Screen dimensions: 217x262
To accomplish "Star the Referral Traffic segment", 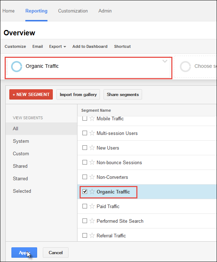I will click(x=92, y=236).
